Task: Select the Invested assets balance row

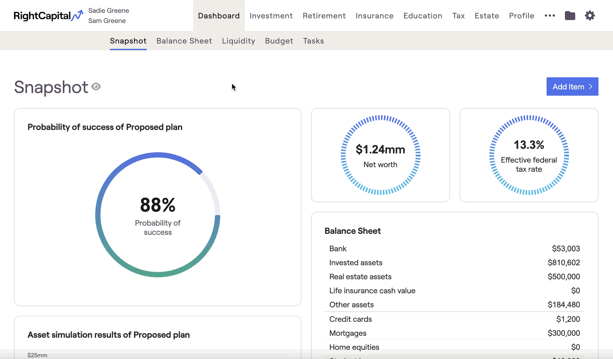Action: (x=454, y=263)
